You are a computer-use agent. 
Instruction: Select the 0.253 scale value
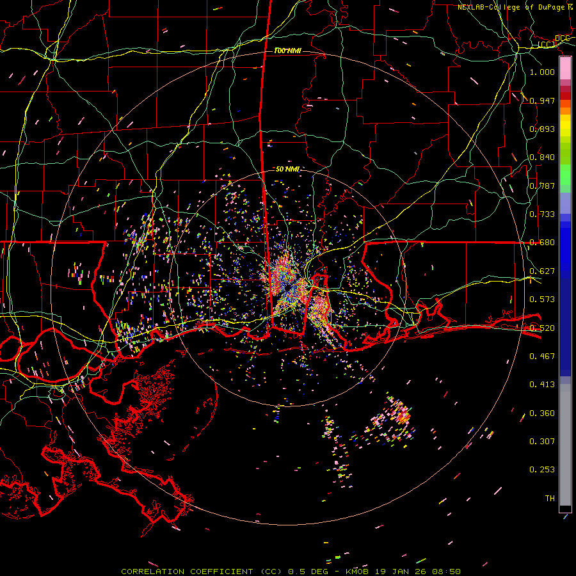click(x=542, y=470)
